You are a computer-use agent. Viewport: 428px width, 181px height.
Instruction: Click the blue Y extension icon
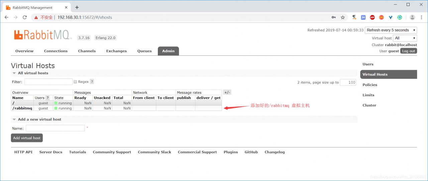391,17
